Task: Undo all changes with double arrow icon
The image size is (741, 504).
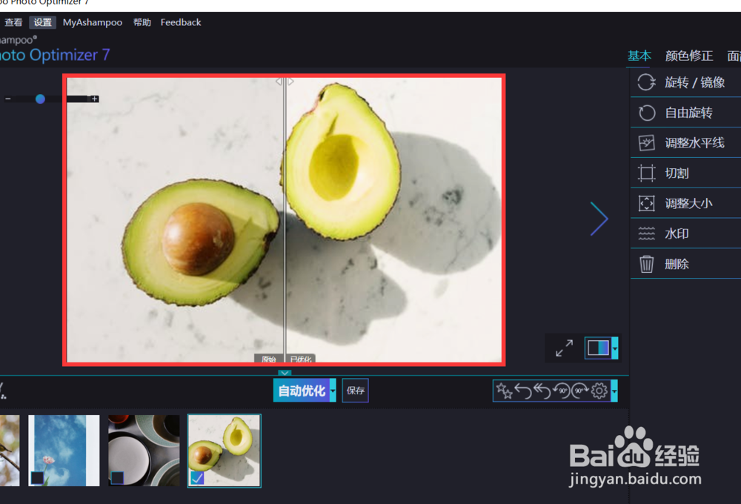Action: click(542, 391)
